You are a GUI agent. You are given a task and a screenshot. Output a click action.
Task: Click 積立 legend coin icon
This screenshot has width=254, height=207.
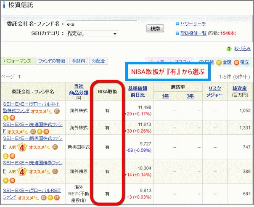[x=236, y=62]
